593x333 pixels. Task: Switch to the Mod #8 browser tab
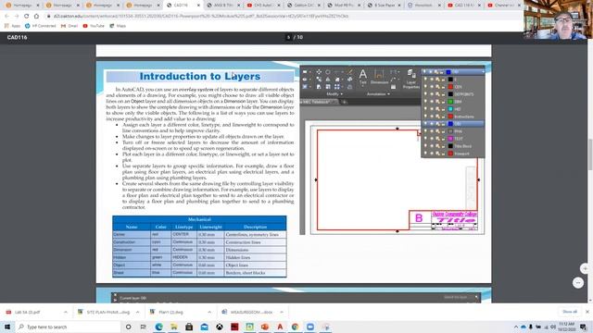[x=344, y=6]
